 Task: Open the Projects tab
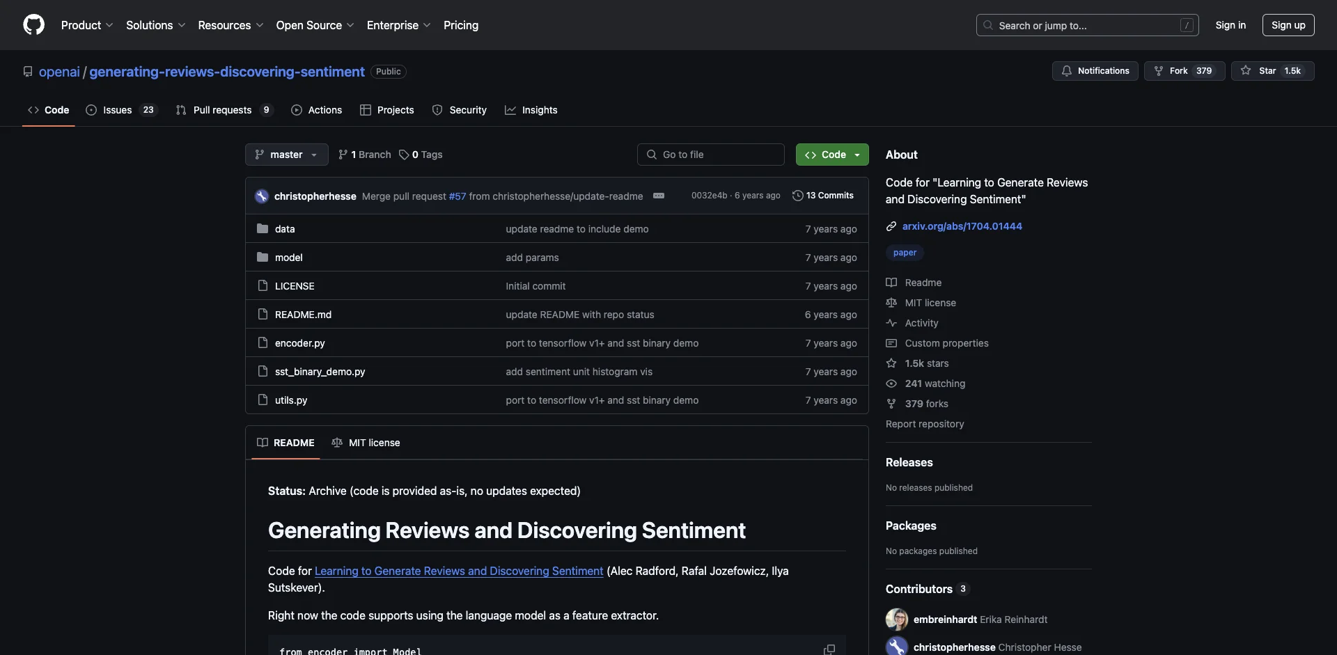click(x=387, y=110)
